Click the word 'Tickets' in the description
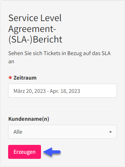This screenshot has width=125, height=167. click(x=52, y=53)
